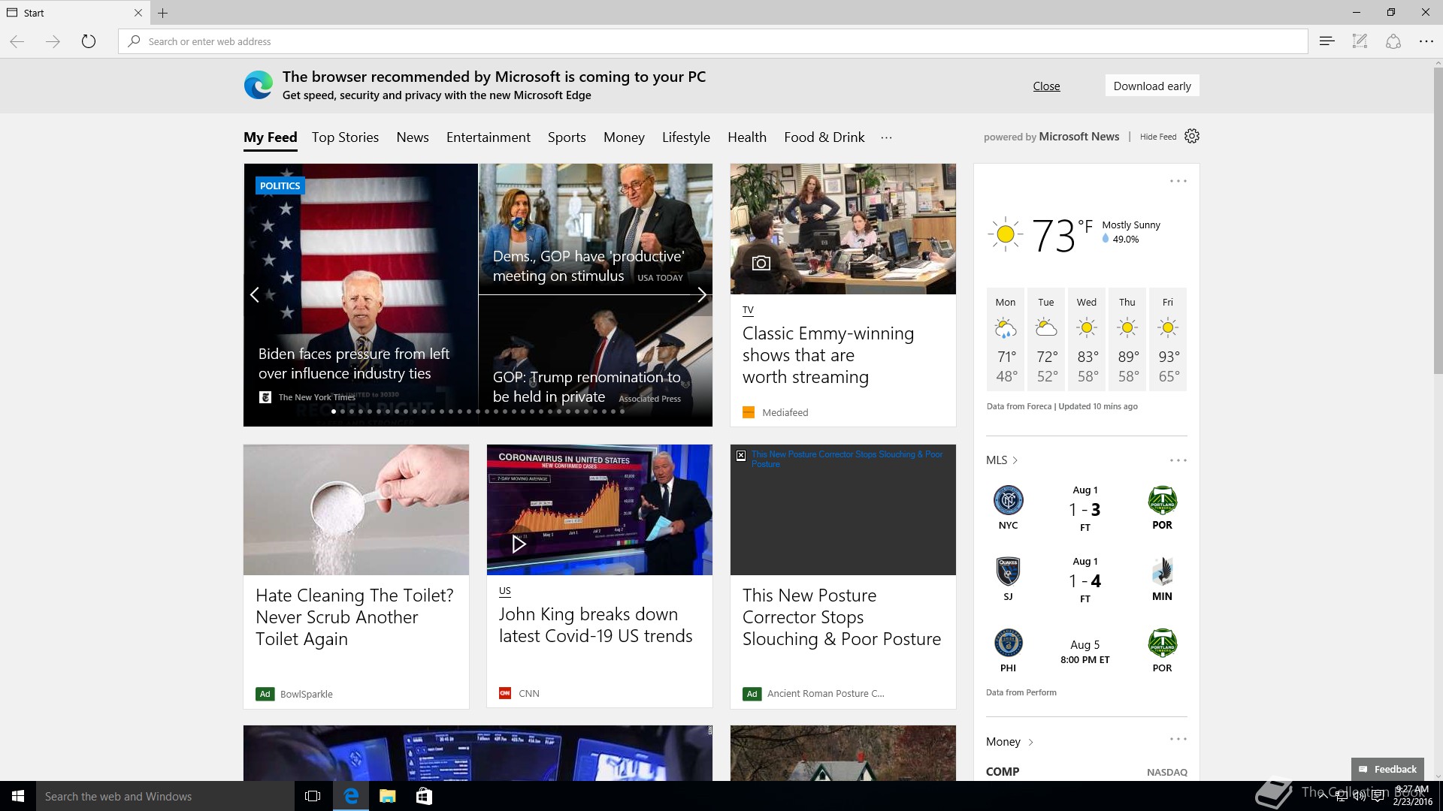Click the large sun weather icon
Viewport: 1443px width, 811px height.
coord(1006,234)
